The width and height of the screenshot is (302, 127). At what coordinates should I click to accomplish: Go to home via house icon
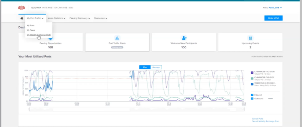(22, 18)
